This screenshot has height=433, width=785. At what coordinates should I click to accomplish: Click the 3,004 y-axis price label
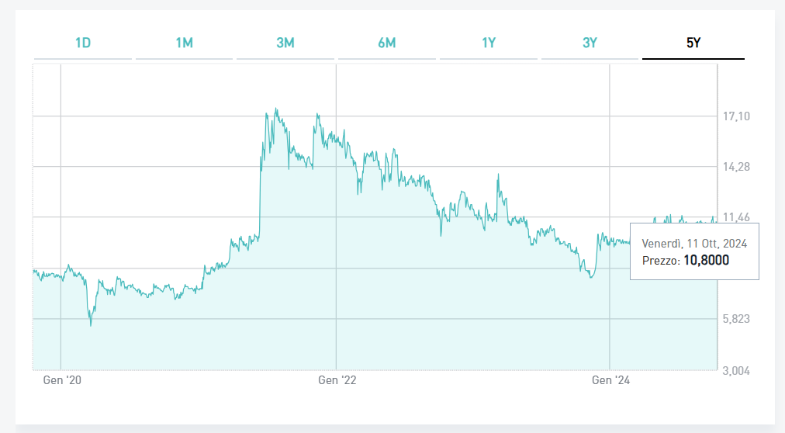coord(736,370)
